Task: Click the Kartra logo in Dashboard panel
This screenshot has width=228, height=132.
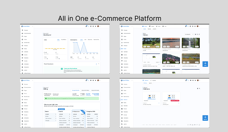Action: [x=25, y=26]
